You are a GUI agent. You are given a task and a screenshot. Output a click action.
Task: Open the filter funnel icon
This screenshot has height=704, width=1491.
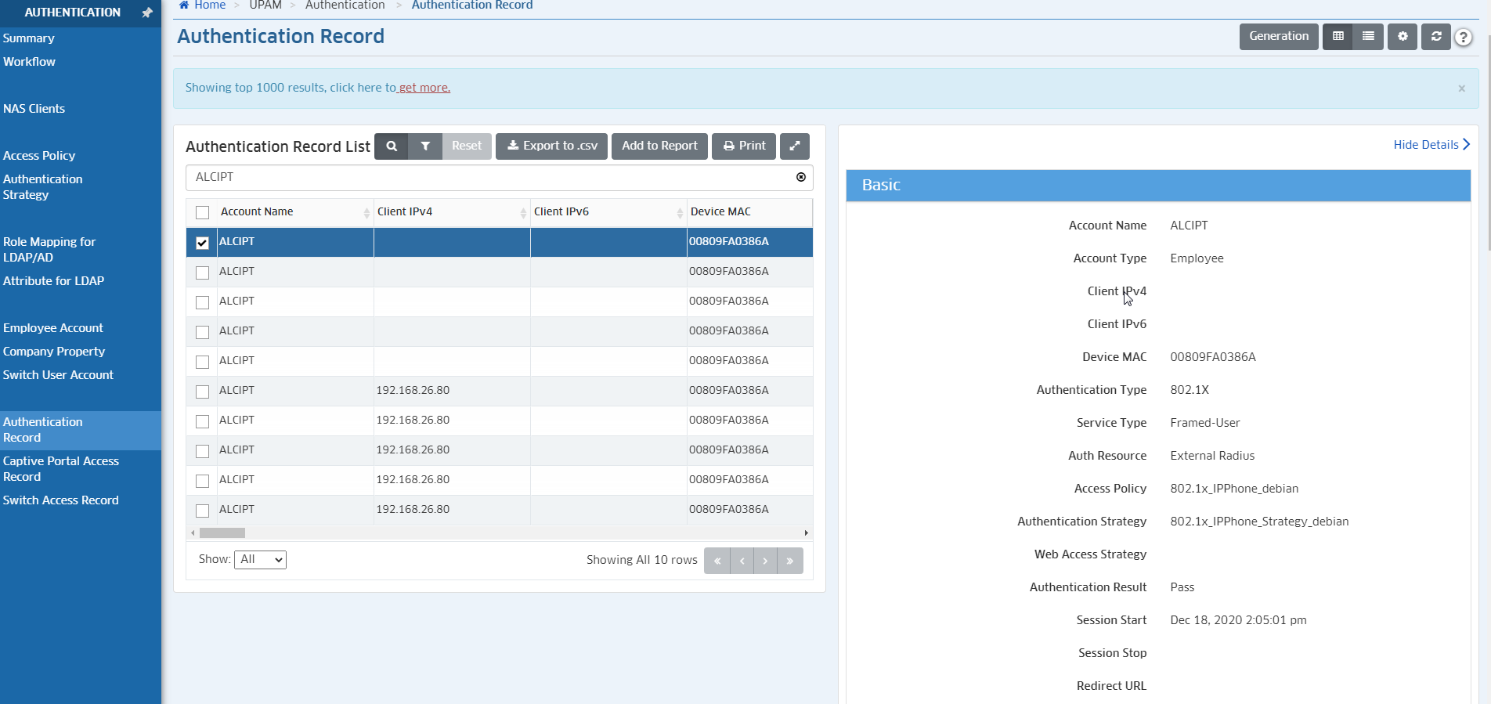pos(425,146)
